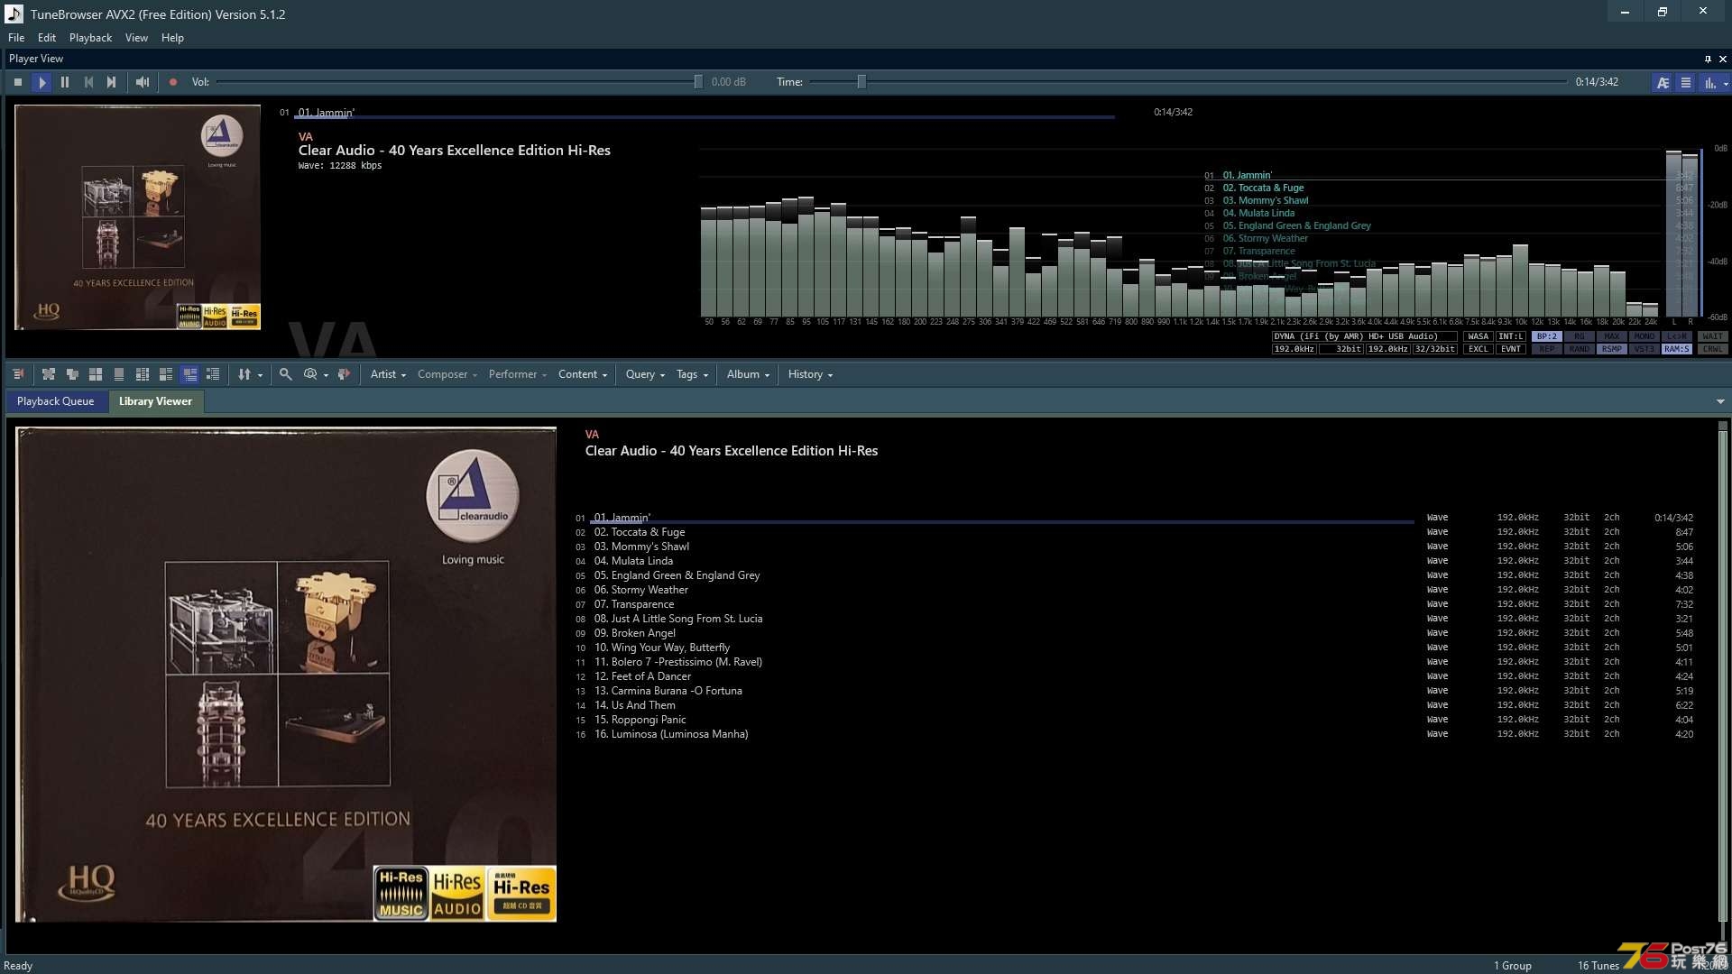This screenshot has width=1732, height=974.
Task: Toggle the RAND random indicator
Action: pyautogui.click(x=1580, y=349)
